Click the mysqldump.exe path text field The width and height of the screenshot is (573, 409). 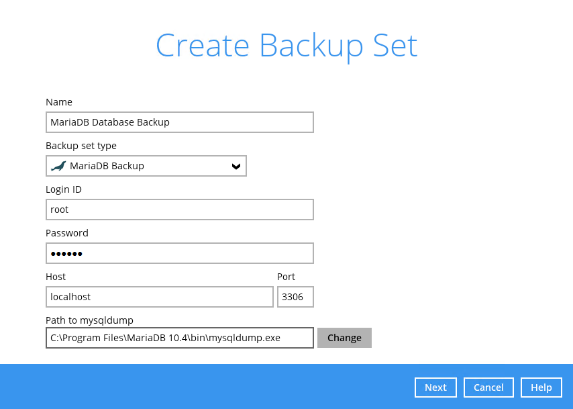179,338
